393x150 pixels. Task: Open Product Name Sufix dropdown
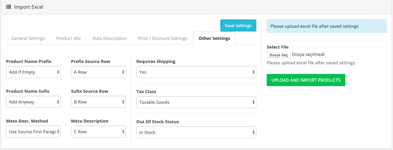point(33,102)
